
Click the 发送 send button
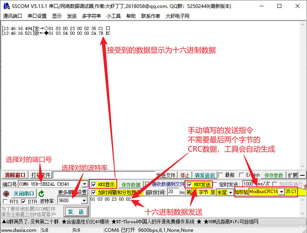[x=76, y=211]
